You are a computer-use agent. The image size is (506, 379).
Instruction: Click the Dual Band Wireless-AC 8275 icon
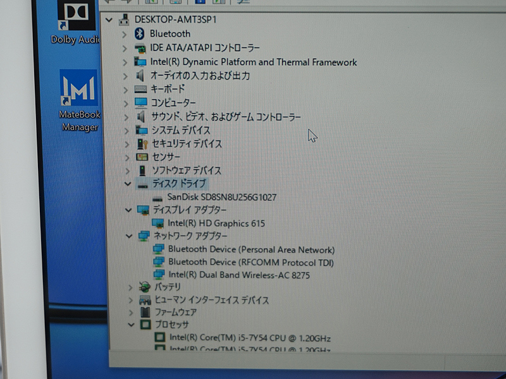coord(159,275)
